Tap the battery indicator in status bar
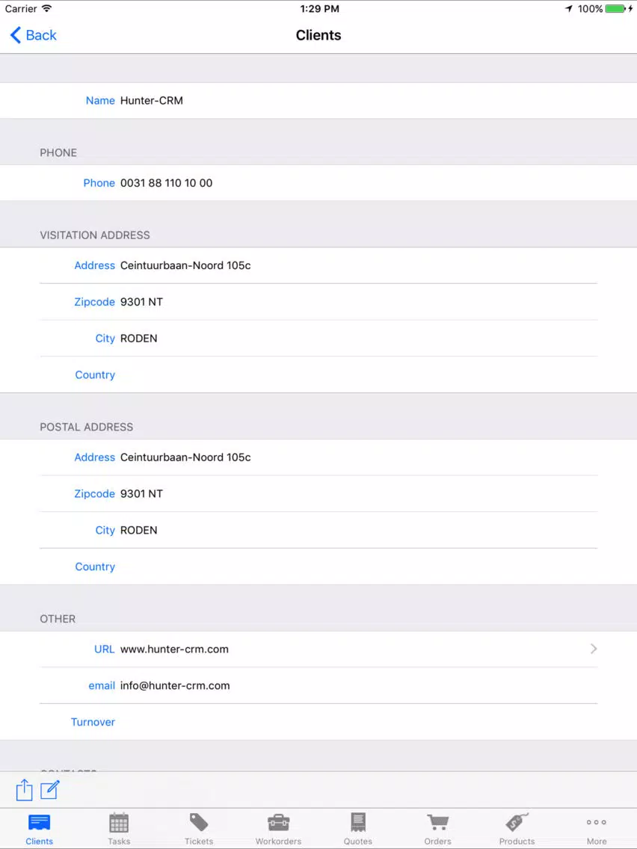Screen dimensions: 637x849 click(x=616, y=9)
